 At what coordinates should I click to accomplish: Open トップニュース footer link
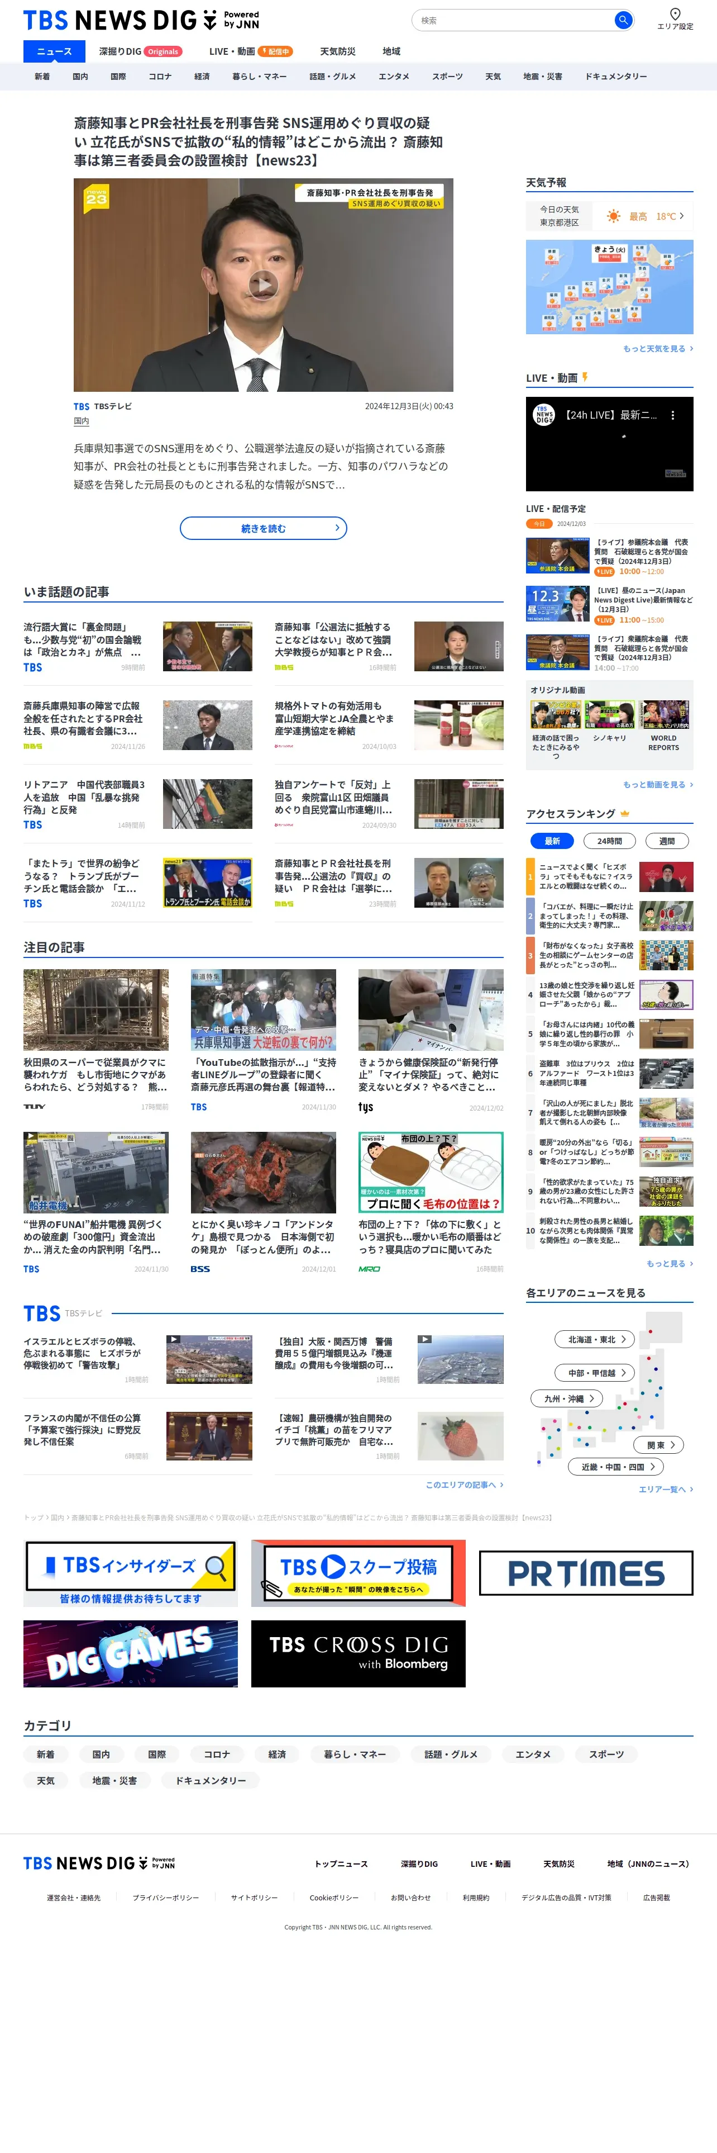[341, 1865]
